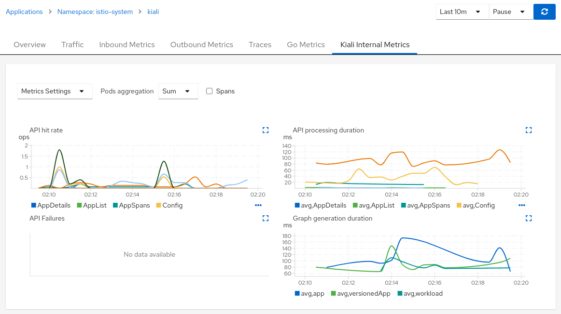561x314 pixels.
Task: Open the Last 10m time range dropdown
Action: pos(462,12)
